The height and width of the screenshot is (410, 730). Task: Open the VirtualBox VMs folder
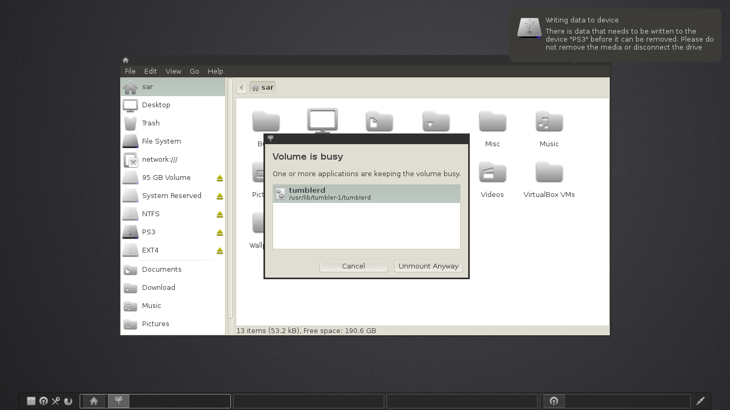click(x=549, y=174)
